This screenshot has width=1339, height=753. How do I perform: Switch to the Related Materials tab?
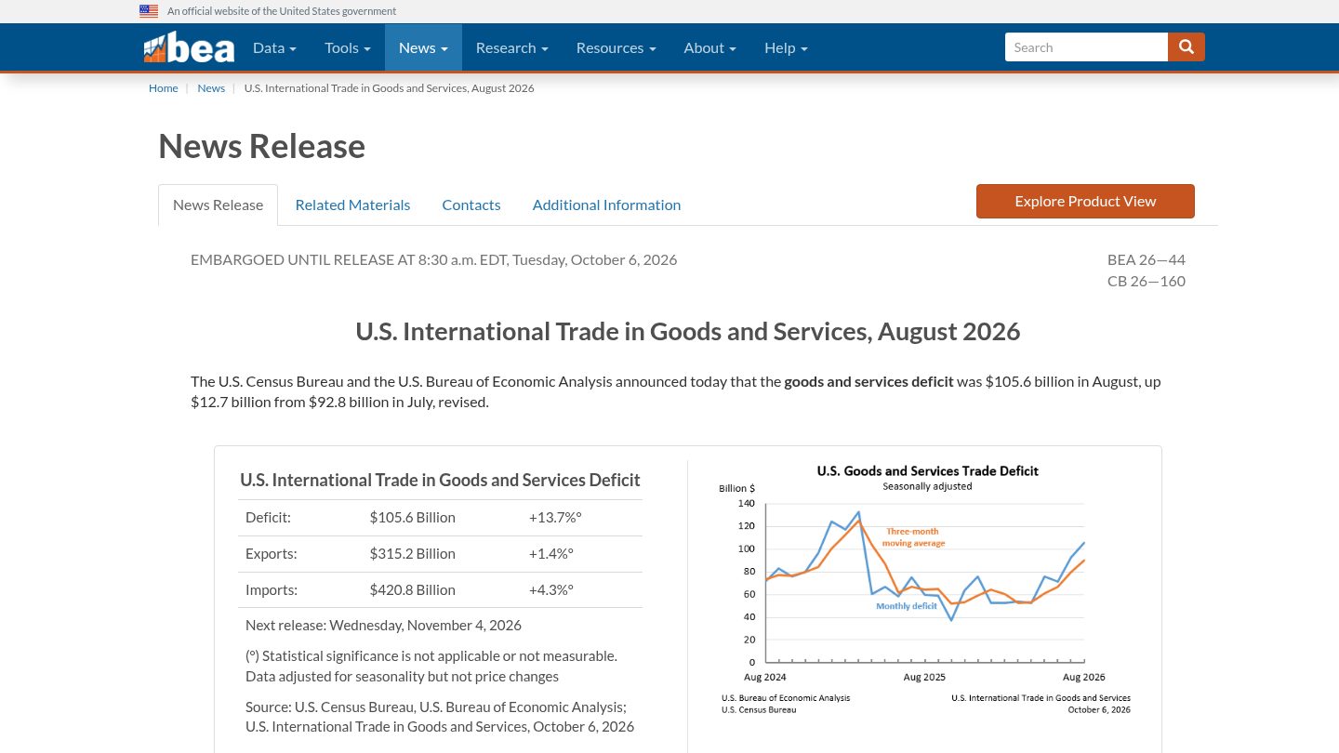coord(352,205)
